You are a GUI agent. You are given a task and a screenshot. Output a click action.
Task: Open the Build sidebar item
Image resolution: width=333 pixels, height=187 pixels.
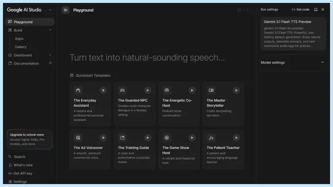point(30,30)
